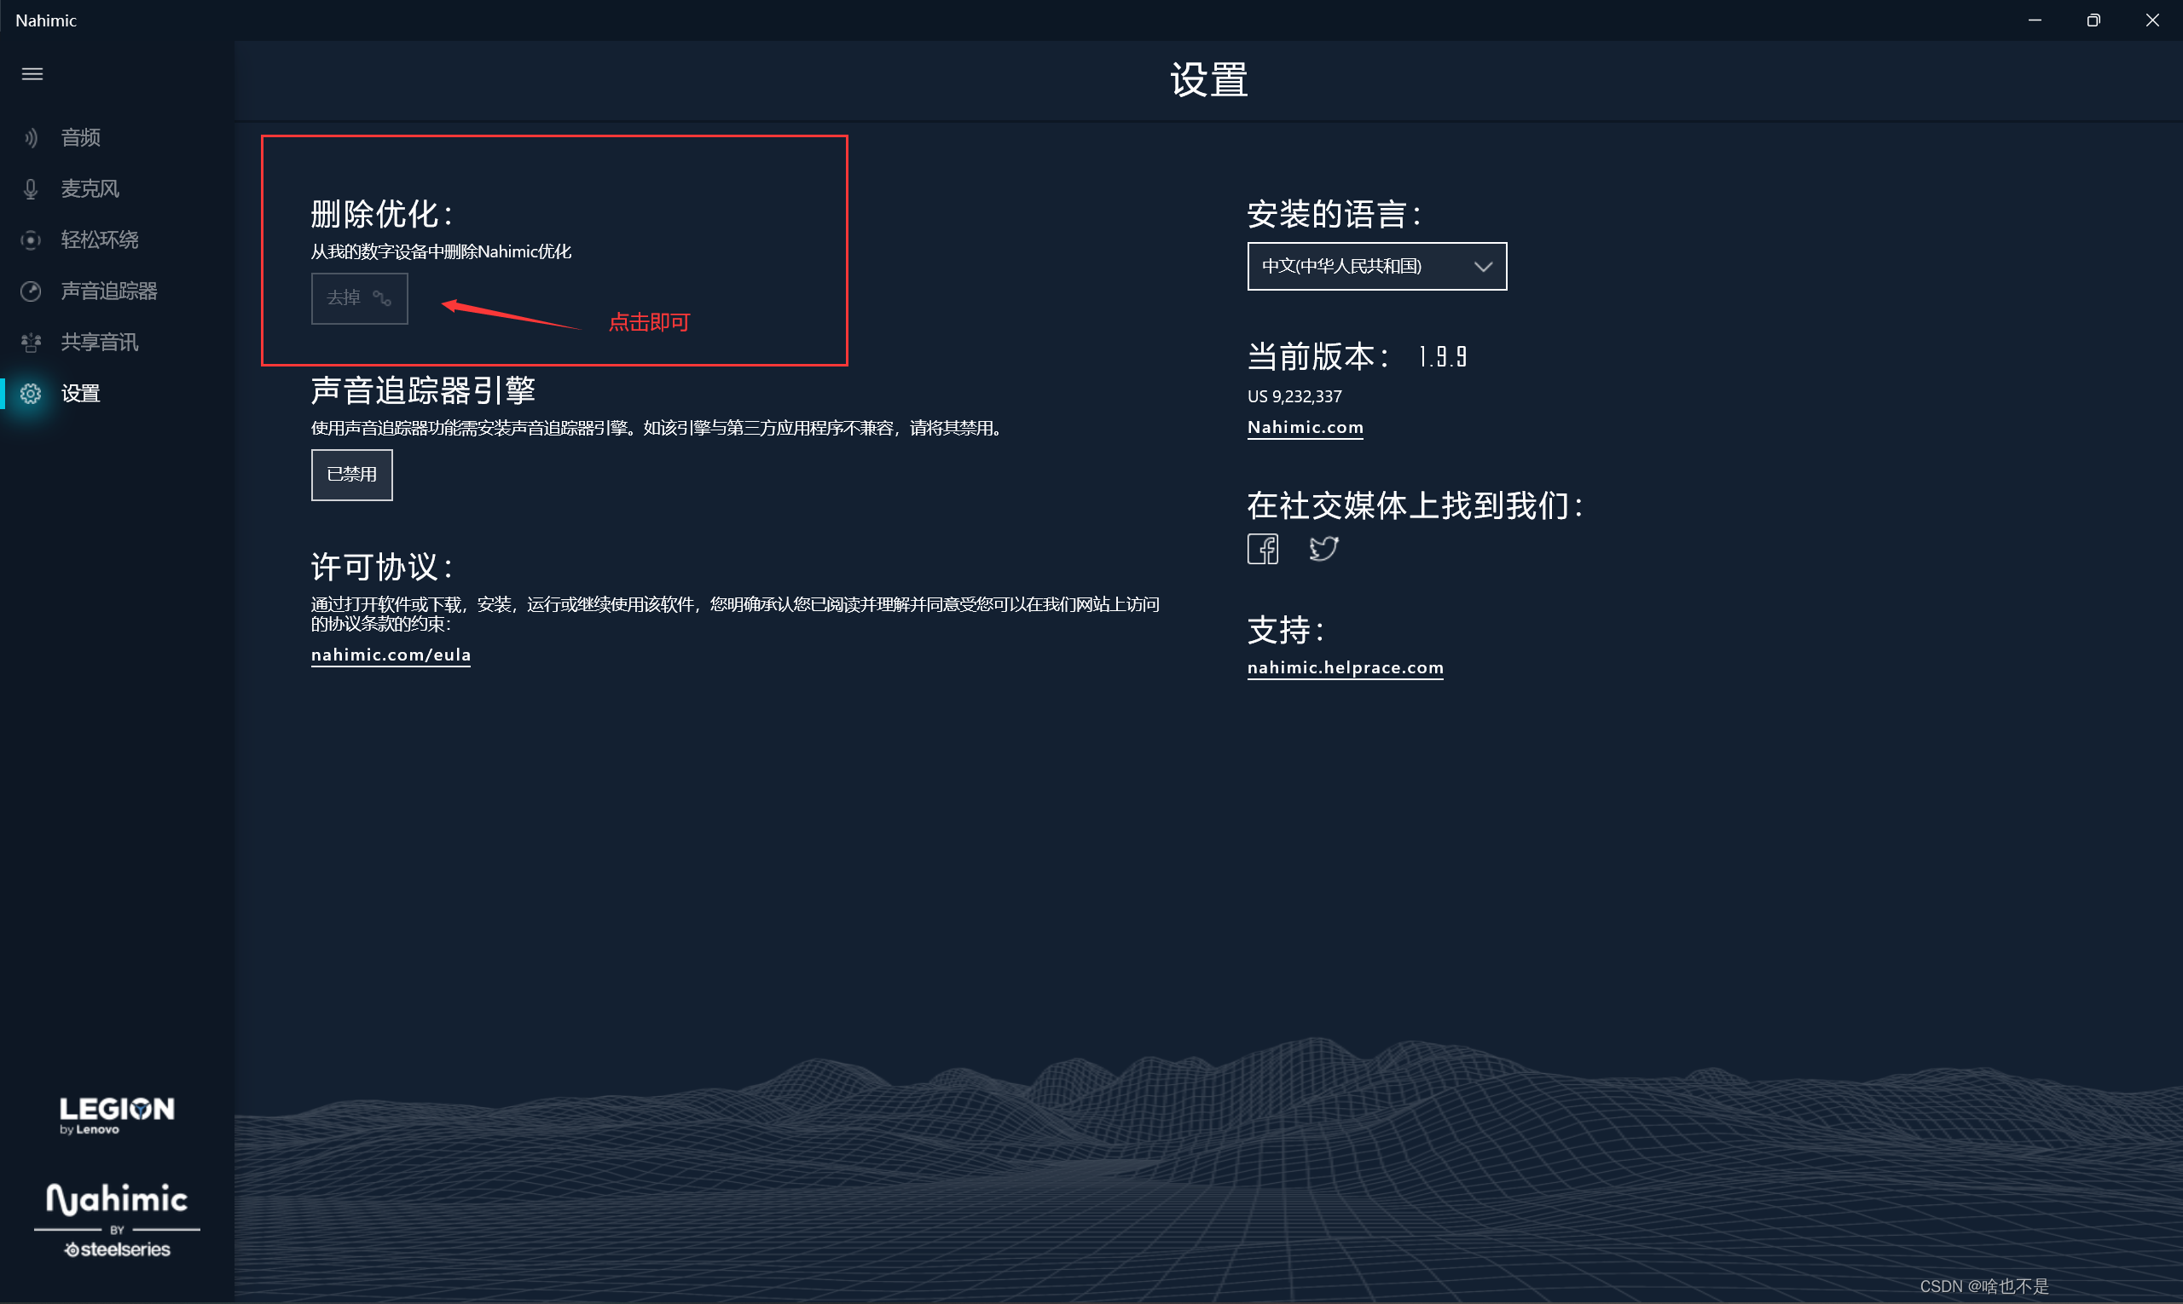Open the Nahimic.com link
The image size is (2183, 1304).
pyautogui.click(x=1305, y=427)
